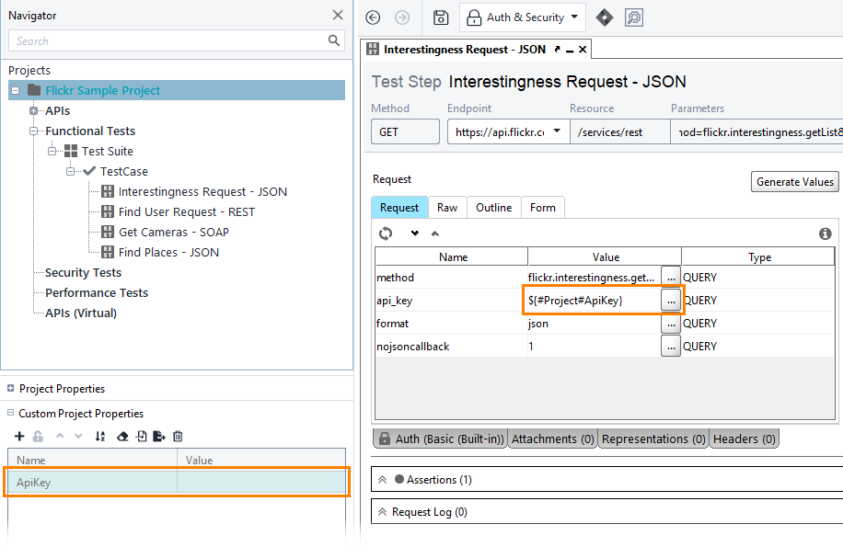This screenshot has height=547, width=843.
Task: Collapse the Custom Project Properties section
Action: (11, 414)
